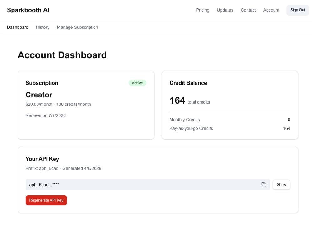Click the Credit Balance heading
The height and width of the screenshot is (231, 312).
188,83
